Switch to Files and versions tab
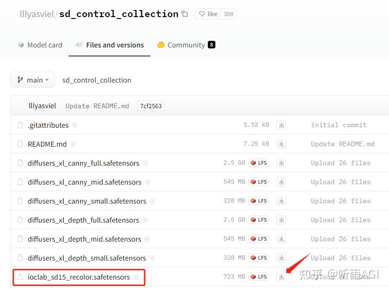Viewport: 389px width, 290px height. point(110,45)
